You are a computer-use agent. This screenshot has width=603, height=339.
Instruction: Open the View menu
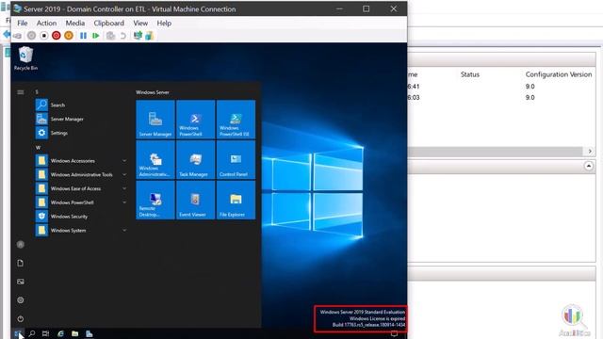(140, 23)
